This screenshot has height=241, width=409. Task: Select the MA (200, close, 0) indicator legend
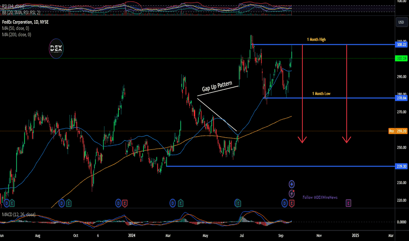point(16,35)
